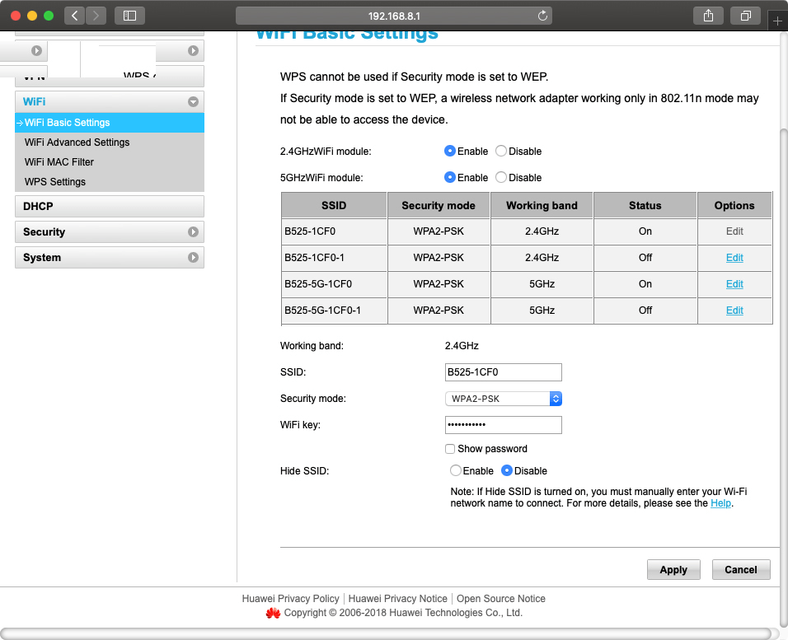Check the Show password box
Viewport: 788px width, 640px height.
(450, 449)
